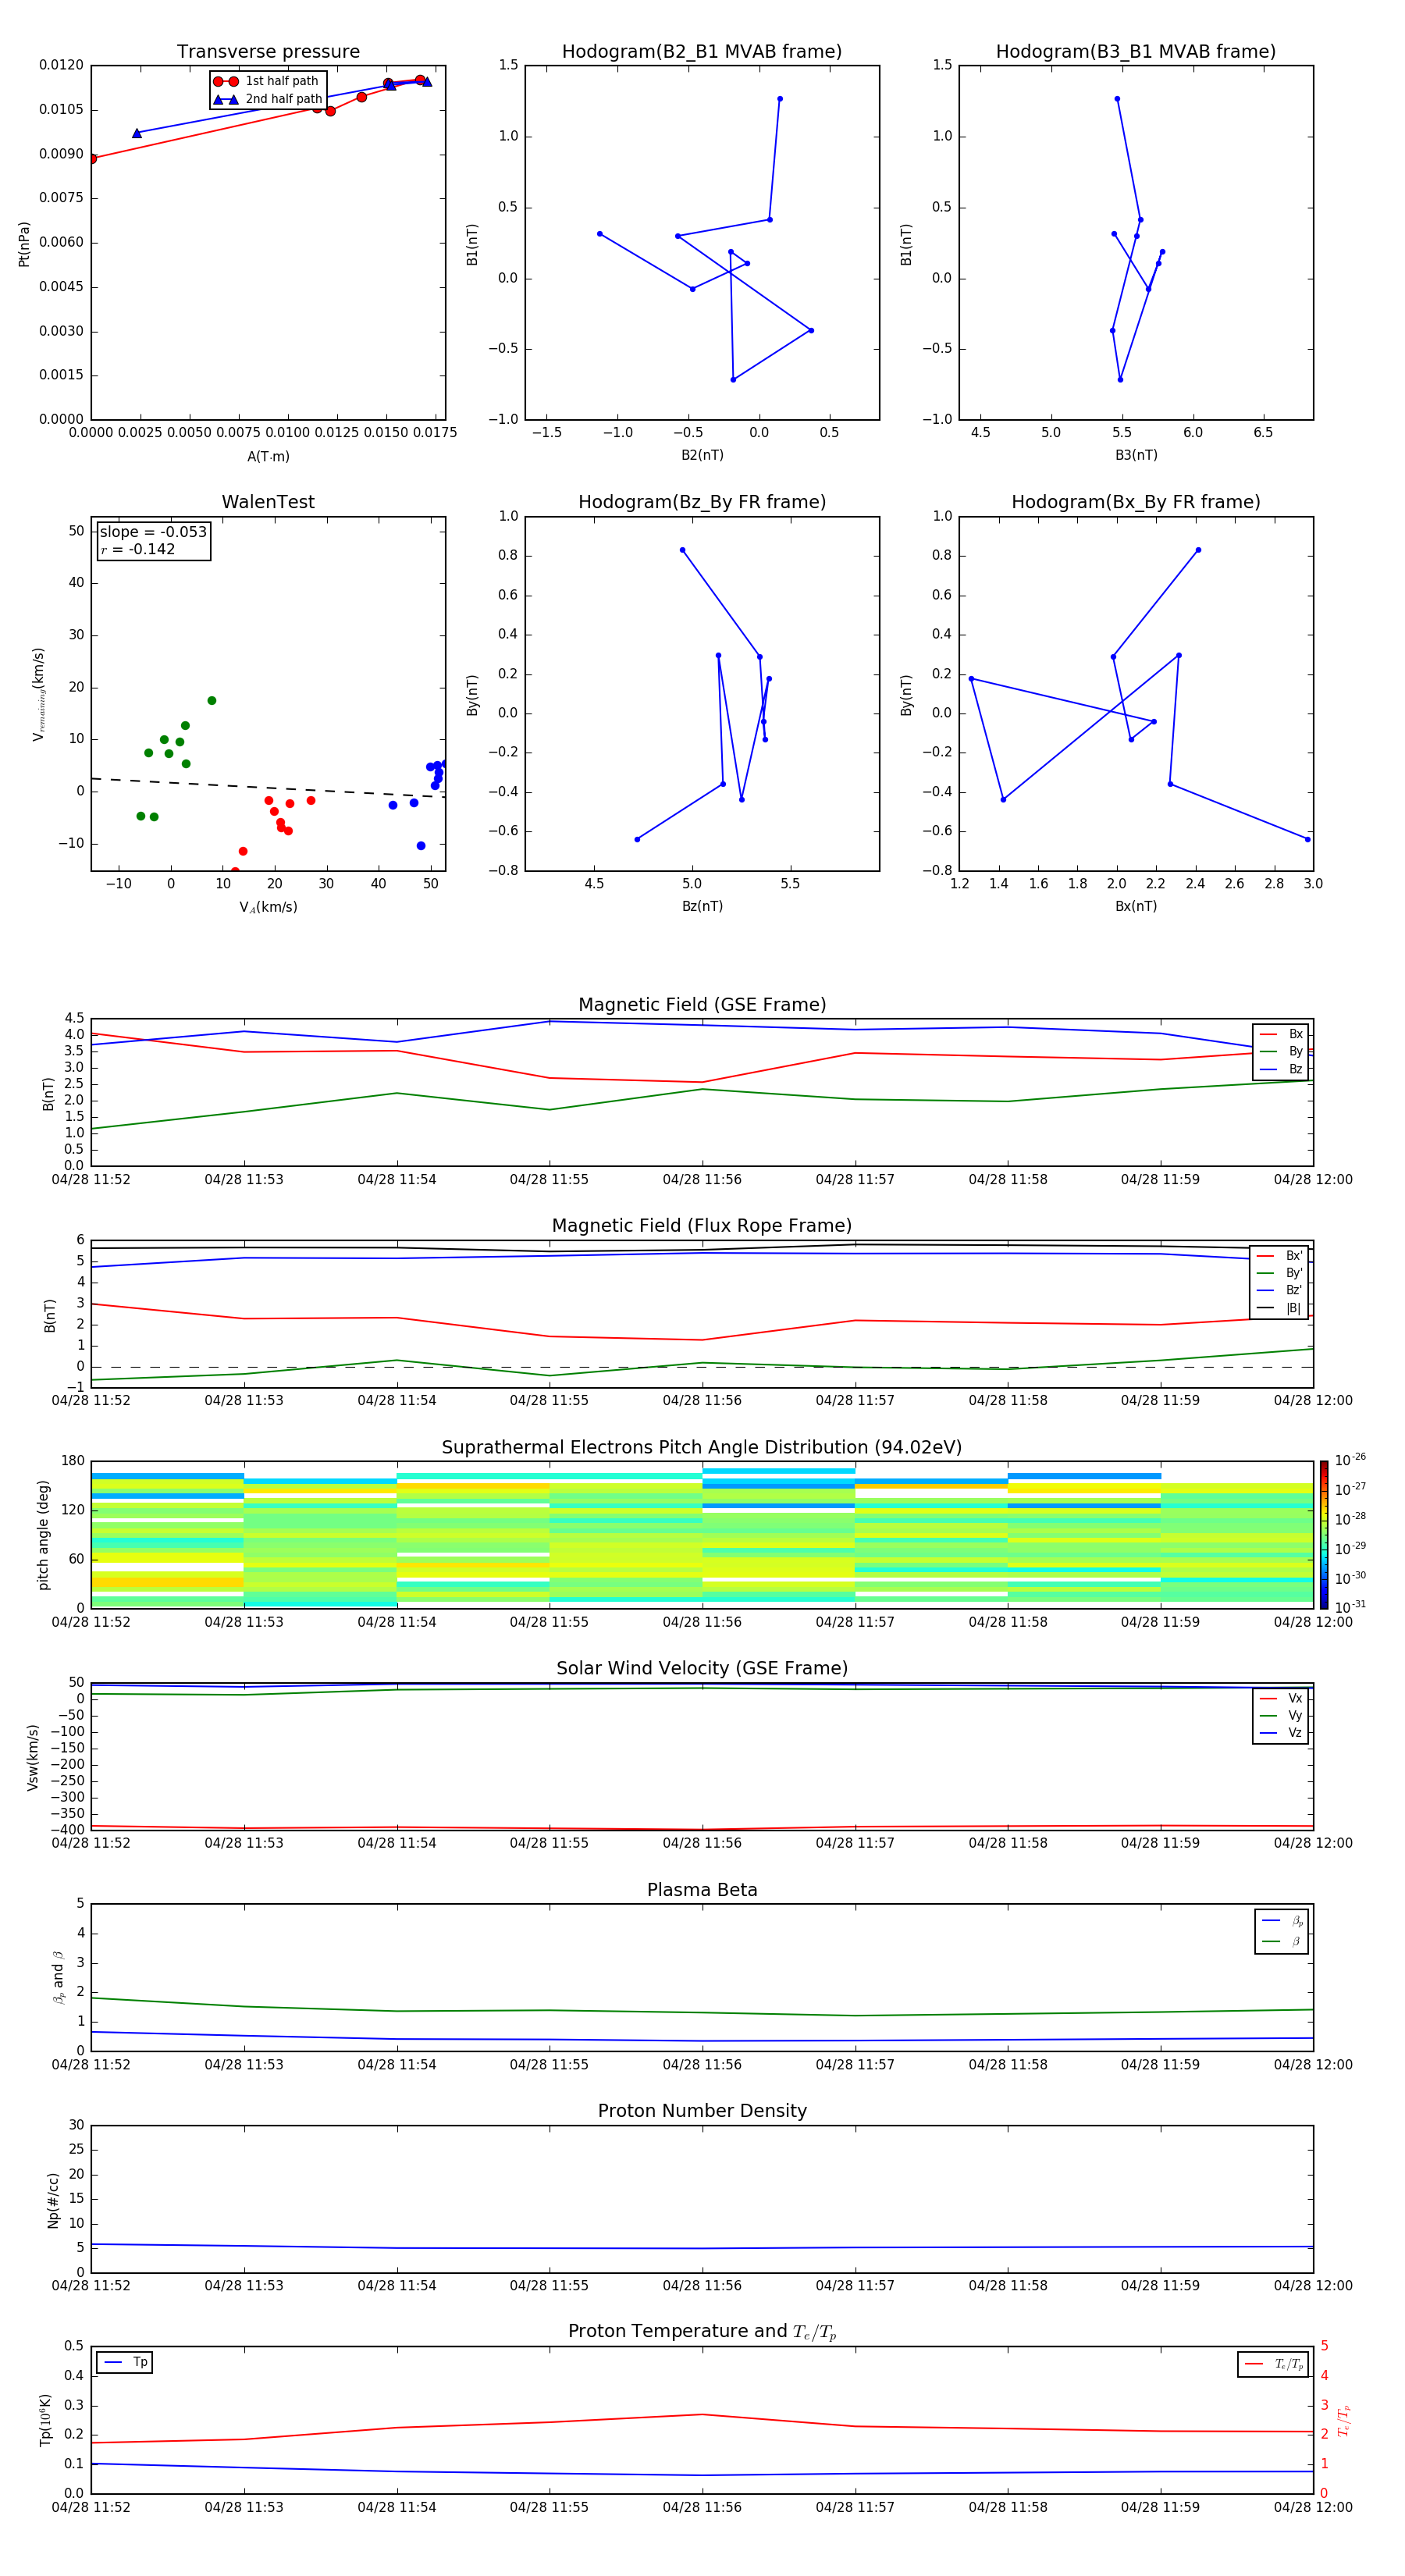Click the "Solar Wind Velocity (GSE Frame)" title
Viewport: 1405px width, 2576px height.
tap(702, 1668)
